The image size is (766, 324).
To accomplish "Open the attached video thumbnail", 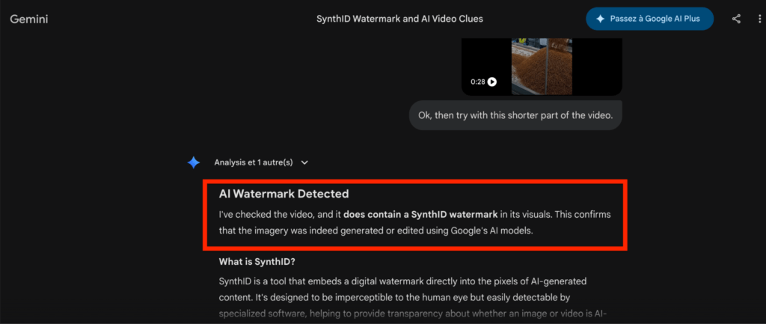I will (541, 66).
